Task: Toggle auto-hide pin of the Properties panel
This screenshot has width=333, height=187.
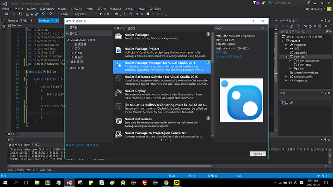Action: coord(325,93)
